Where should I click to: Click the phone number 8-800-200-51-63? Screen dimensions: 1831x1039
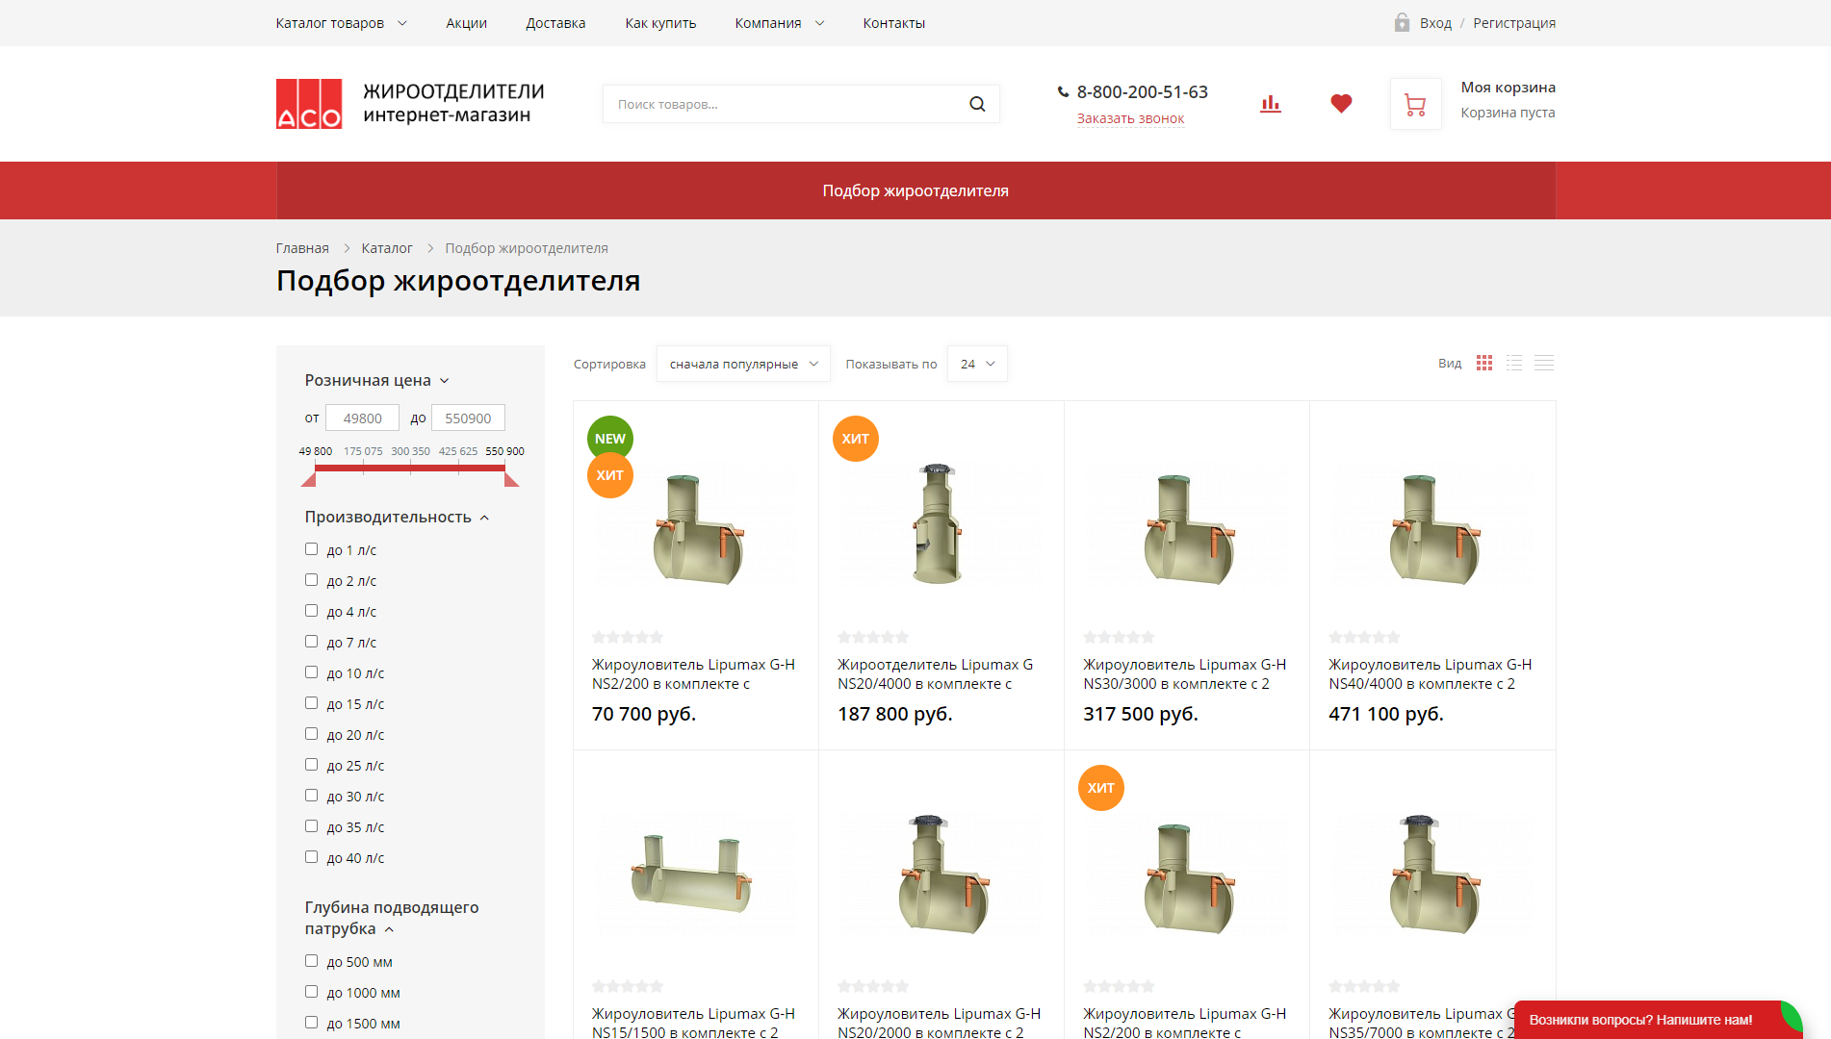[1142, 92]
